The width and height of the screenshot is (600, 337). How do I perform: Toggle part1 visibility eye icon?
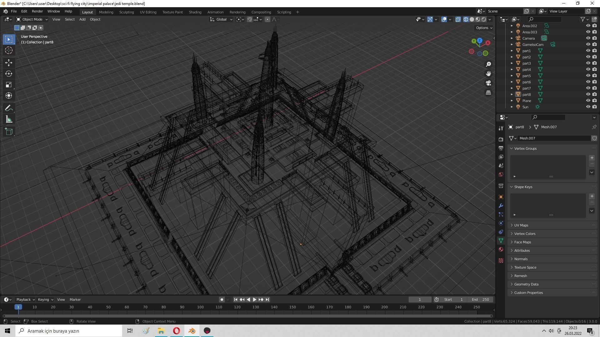(588, 51)
